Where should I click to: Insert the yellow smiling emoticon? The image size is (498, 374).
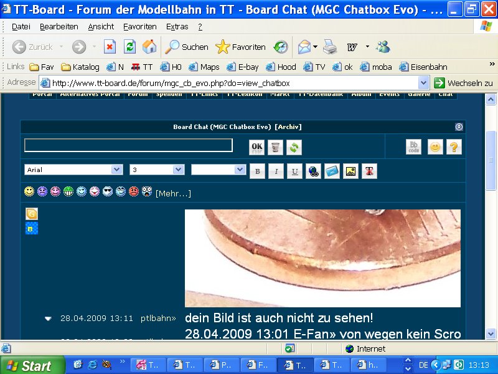coord(29,191)
